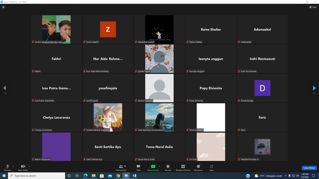Open the weather widget showing 31°C
The image size is (319, 179).
pyautogui.click(x=268, y=176)
